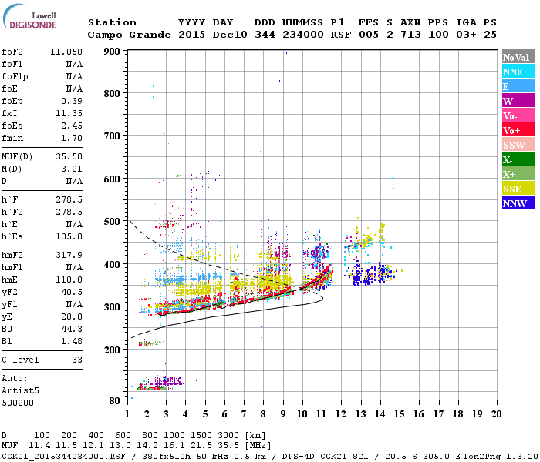Click the 80 km height axis label
This screenshot has width=540, height=462.
point(115,401)
